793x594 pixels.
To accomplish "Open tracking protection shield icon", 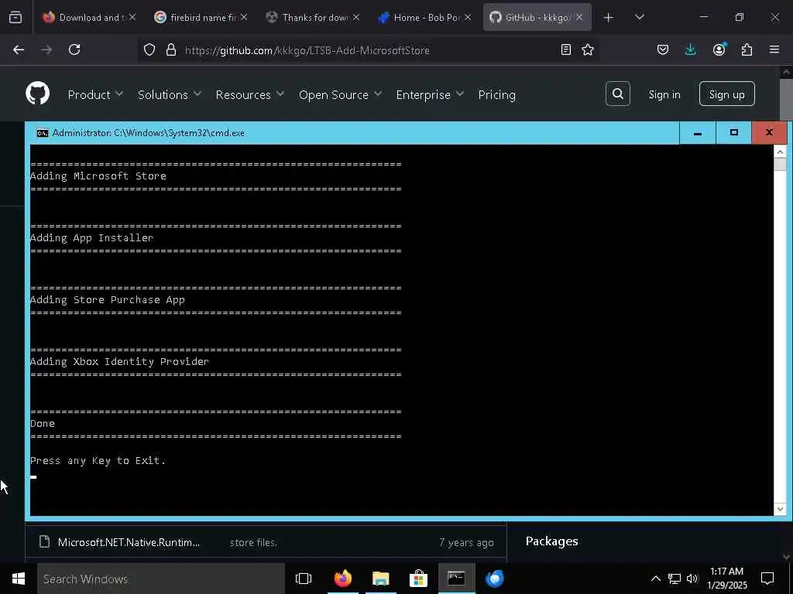I will tap(149, 49).
